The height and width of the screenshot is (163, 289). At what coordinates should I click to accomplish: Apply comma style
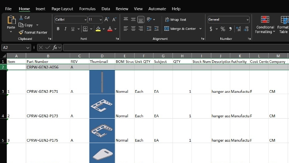tap(230, 29)
